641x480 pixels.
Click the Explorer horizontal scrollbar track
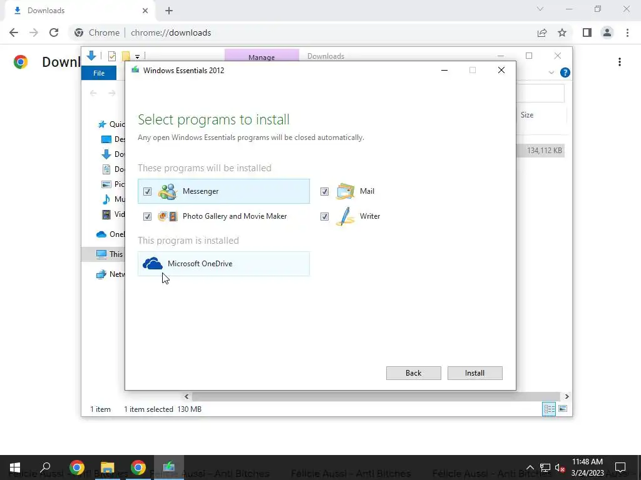tap(376, 396)
